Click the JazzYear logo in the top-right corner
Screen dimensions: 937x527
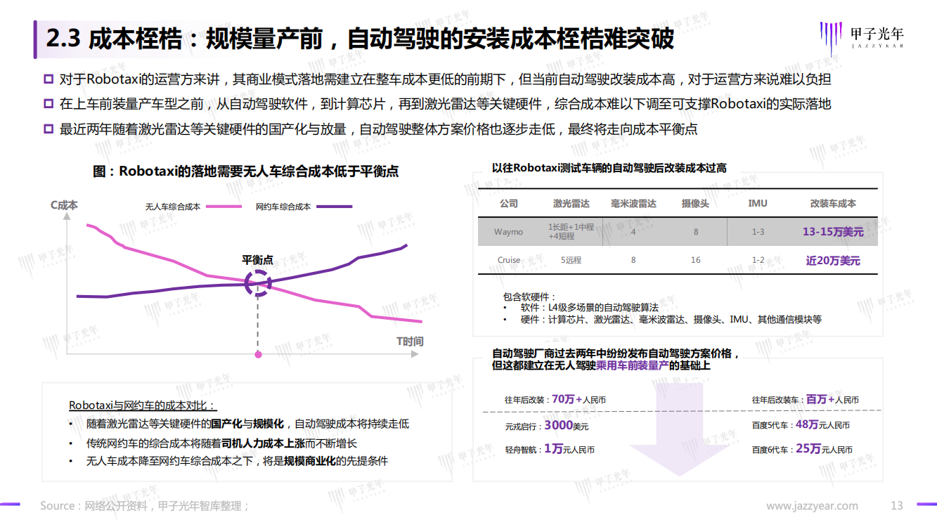tap(862, 37)
